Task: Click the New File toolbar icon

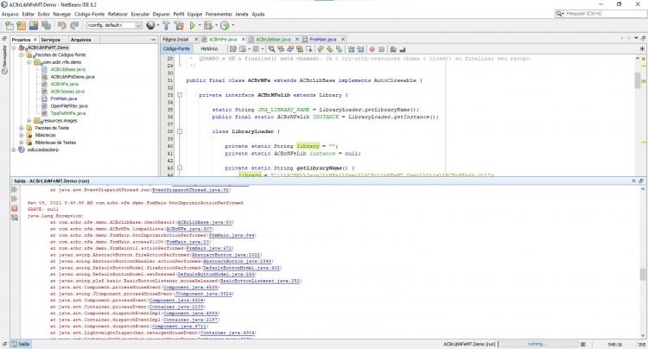Action: coord(10,26)
